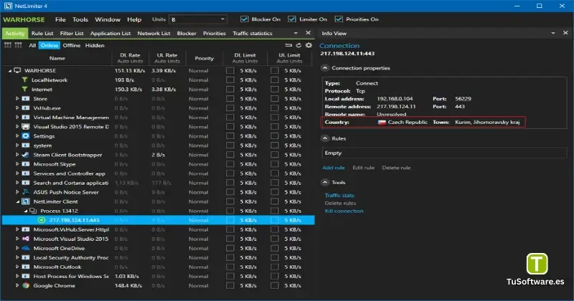Toggle the Priorities On checkbox

(339, 19)
